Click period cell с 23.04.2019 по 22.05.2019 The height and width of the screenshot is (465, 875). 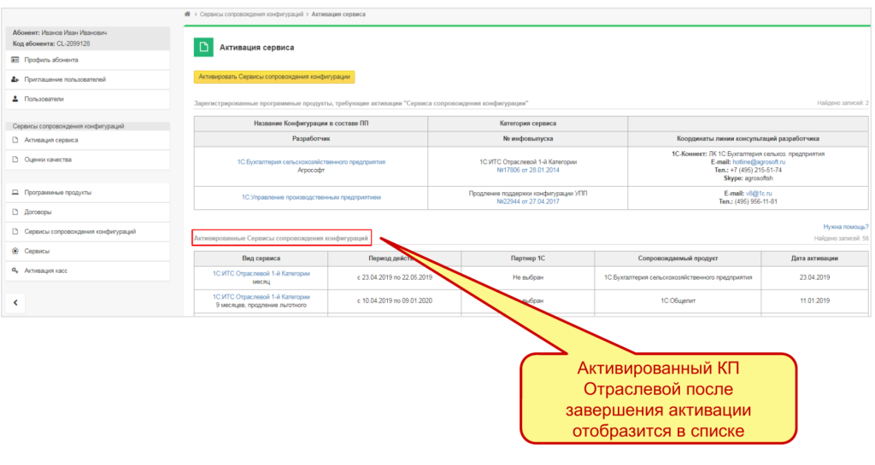pos(394,277)
